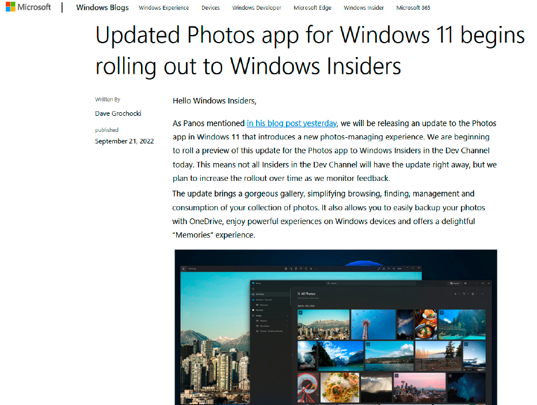
Task: Open the Photos app preview image
Action: [336, 327]
